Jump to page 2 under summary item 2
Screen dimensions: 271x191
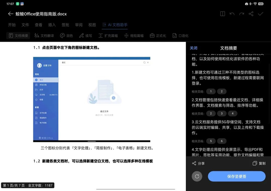(211, 113)
